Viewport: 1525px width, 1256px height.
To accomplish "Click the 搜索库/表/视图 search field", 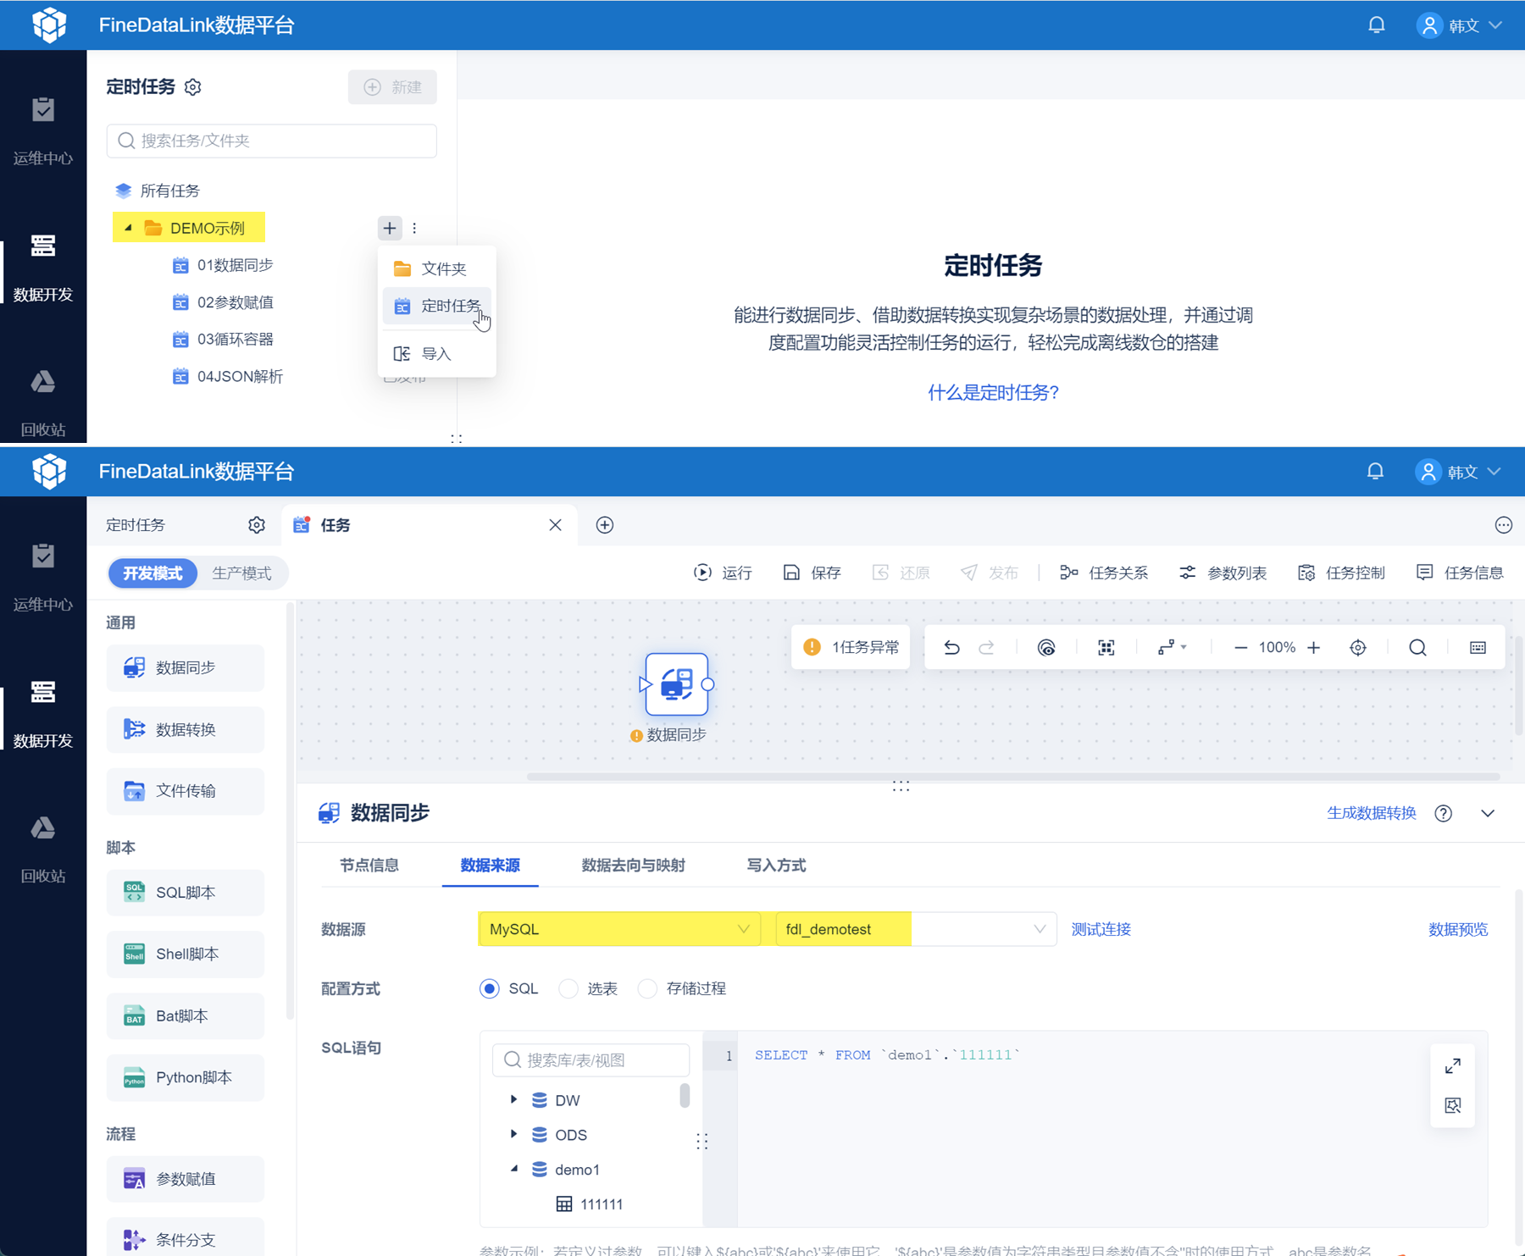I will tap(591, 1060).
